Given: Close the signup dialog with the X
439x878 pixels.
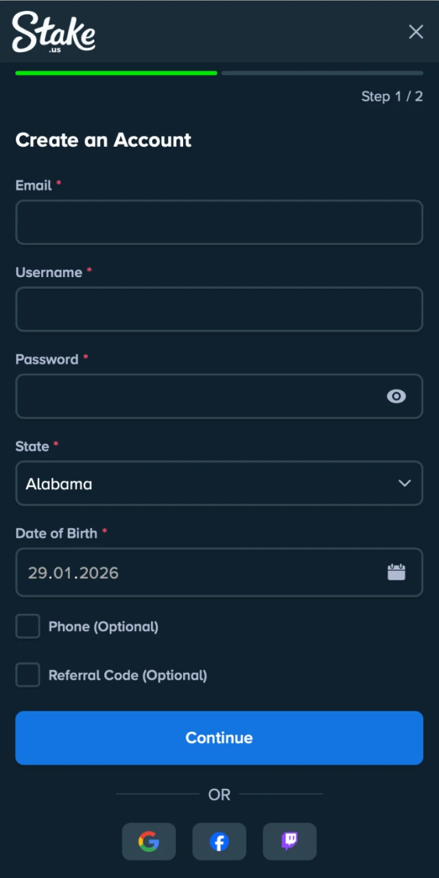Looking at the screenshot, I should click(x=416, y=32).
